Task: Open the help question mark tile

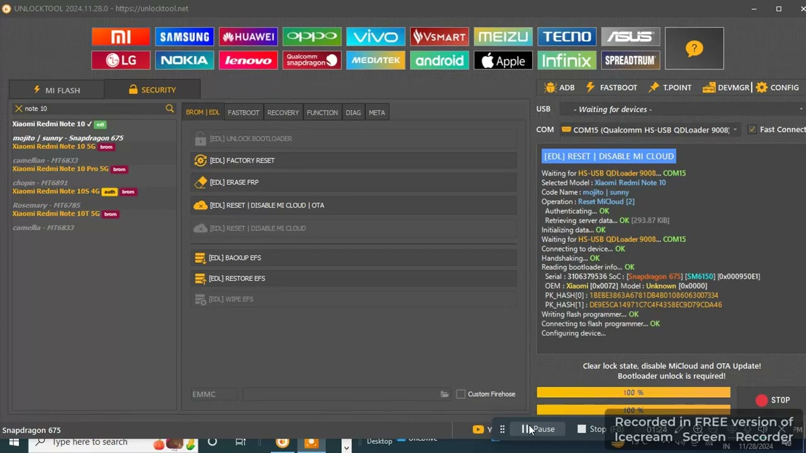Action: [694, 48]
